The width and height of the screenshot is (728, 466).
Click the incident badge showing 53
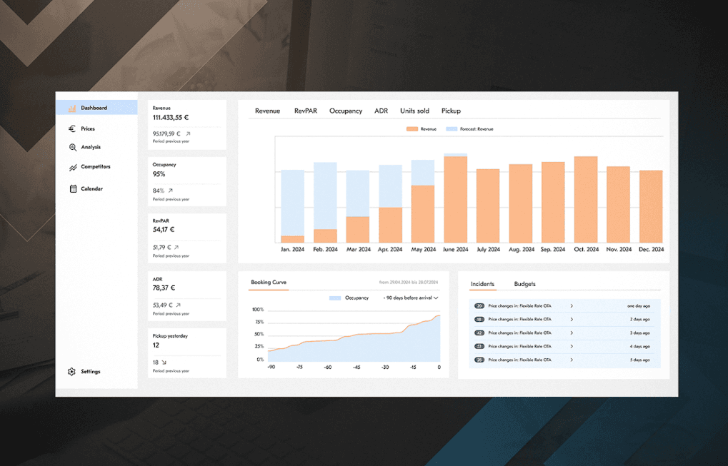pyautogui.click(x=479, y=346)
